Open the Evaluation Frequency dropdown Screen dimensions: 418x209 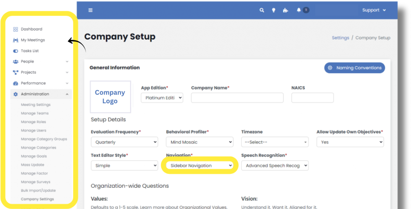point(124,142)
